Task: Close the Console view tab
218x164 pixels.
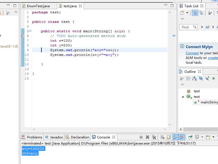Action: [114, 137]
